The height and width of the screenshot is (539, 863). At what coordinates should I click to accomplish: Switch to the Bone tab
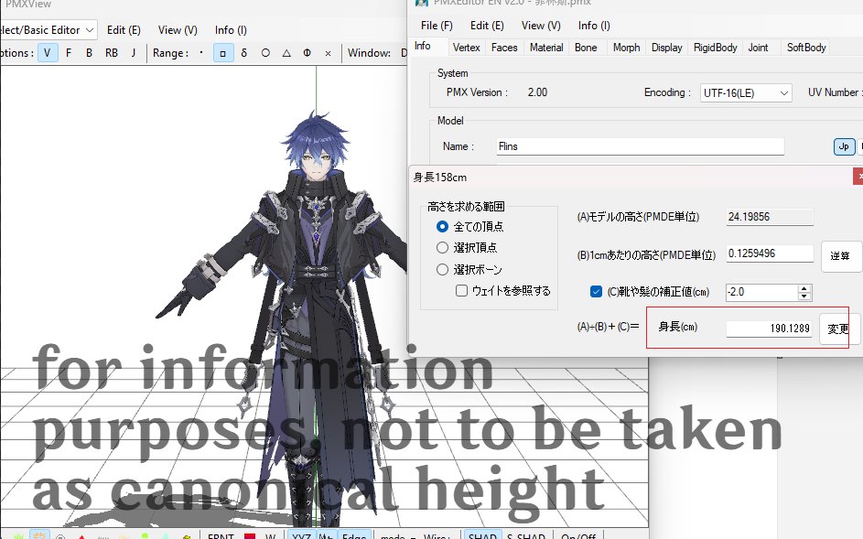pyautogui.click(x=586, y=48)
